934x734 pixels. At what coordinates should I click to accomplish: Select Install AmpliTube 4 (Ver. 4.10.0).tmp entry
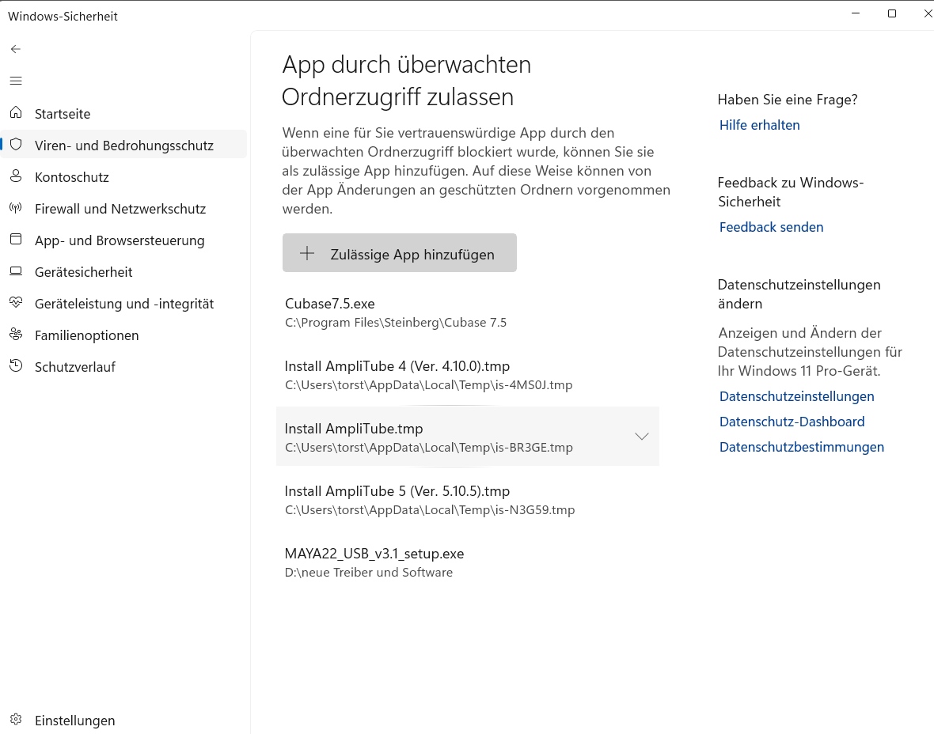click(468, 375)
